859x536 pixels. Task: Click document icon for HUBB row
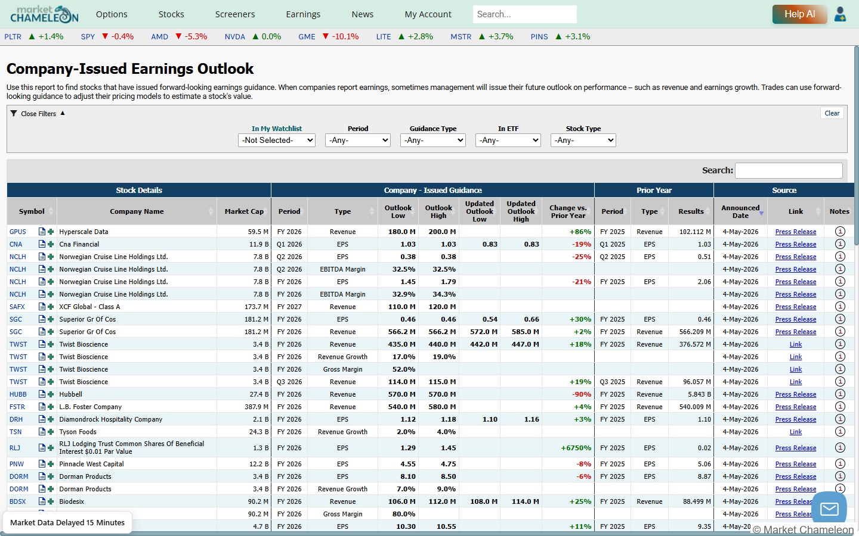42,394
